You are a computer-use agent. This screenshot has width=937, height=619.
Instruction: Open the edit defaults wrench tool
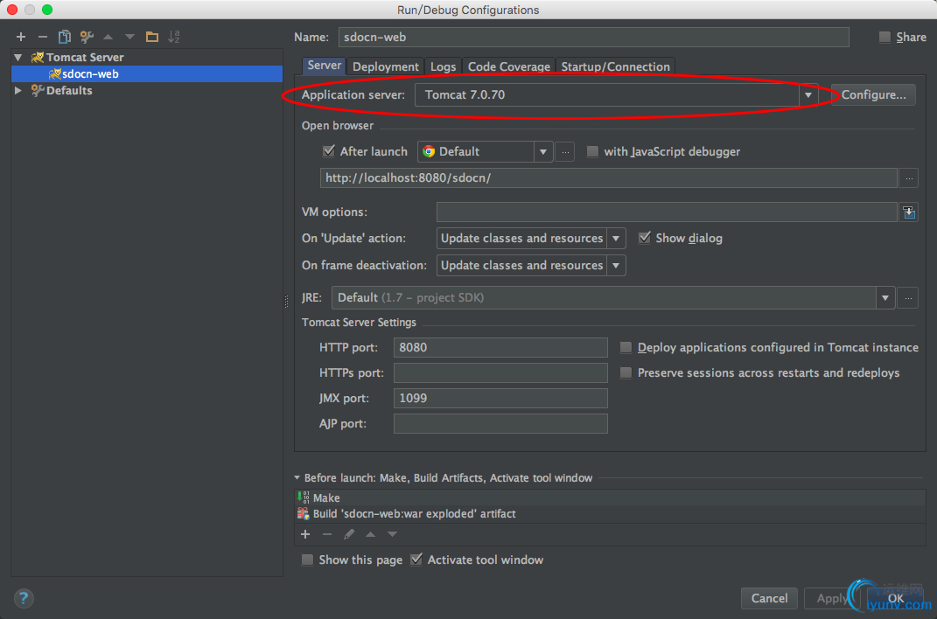tap(87, 37)
